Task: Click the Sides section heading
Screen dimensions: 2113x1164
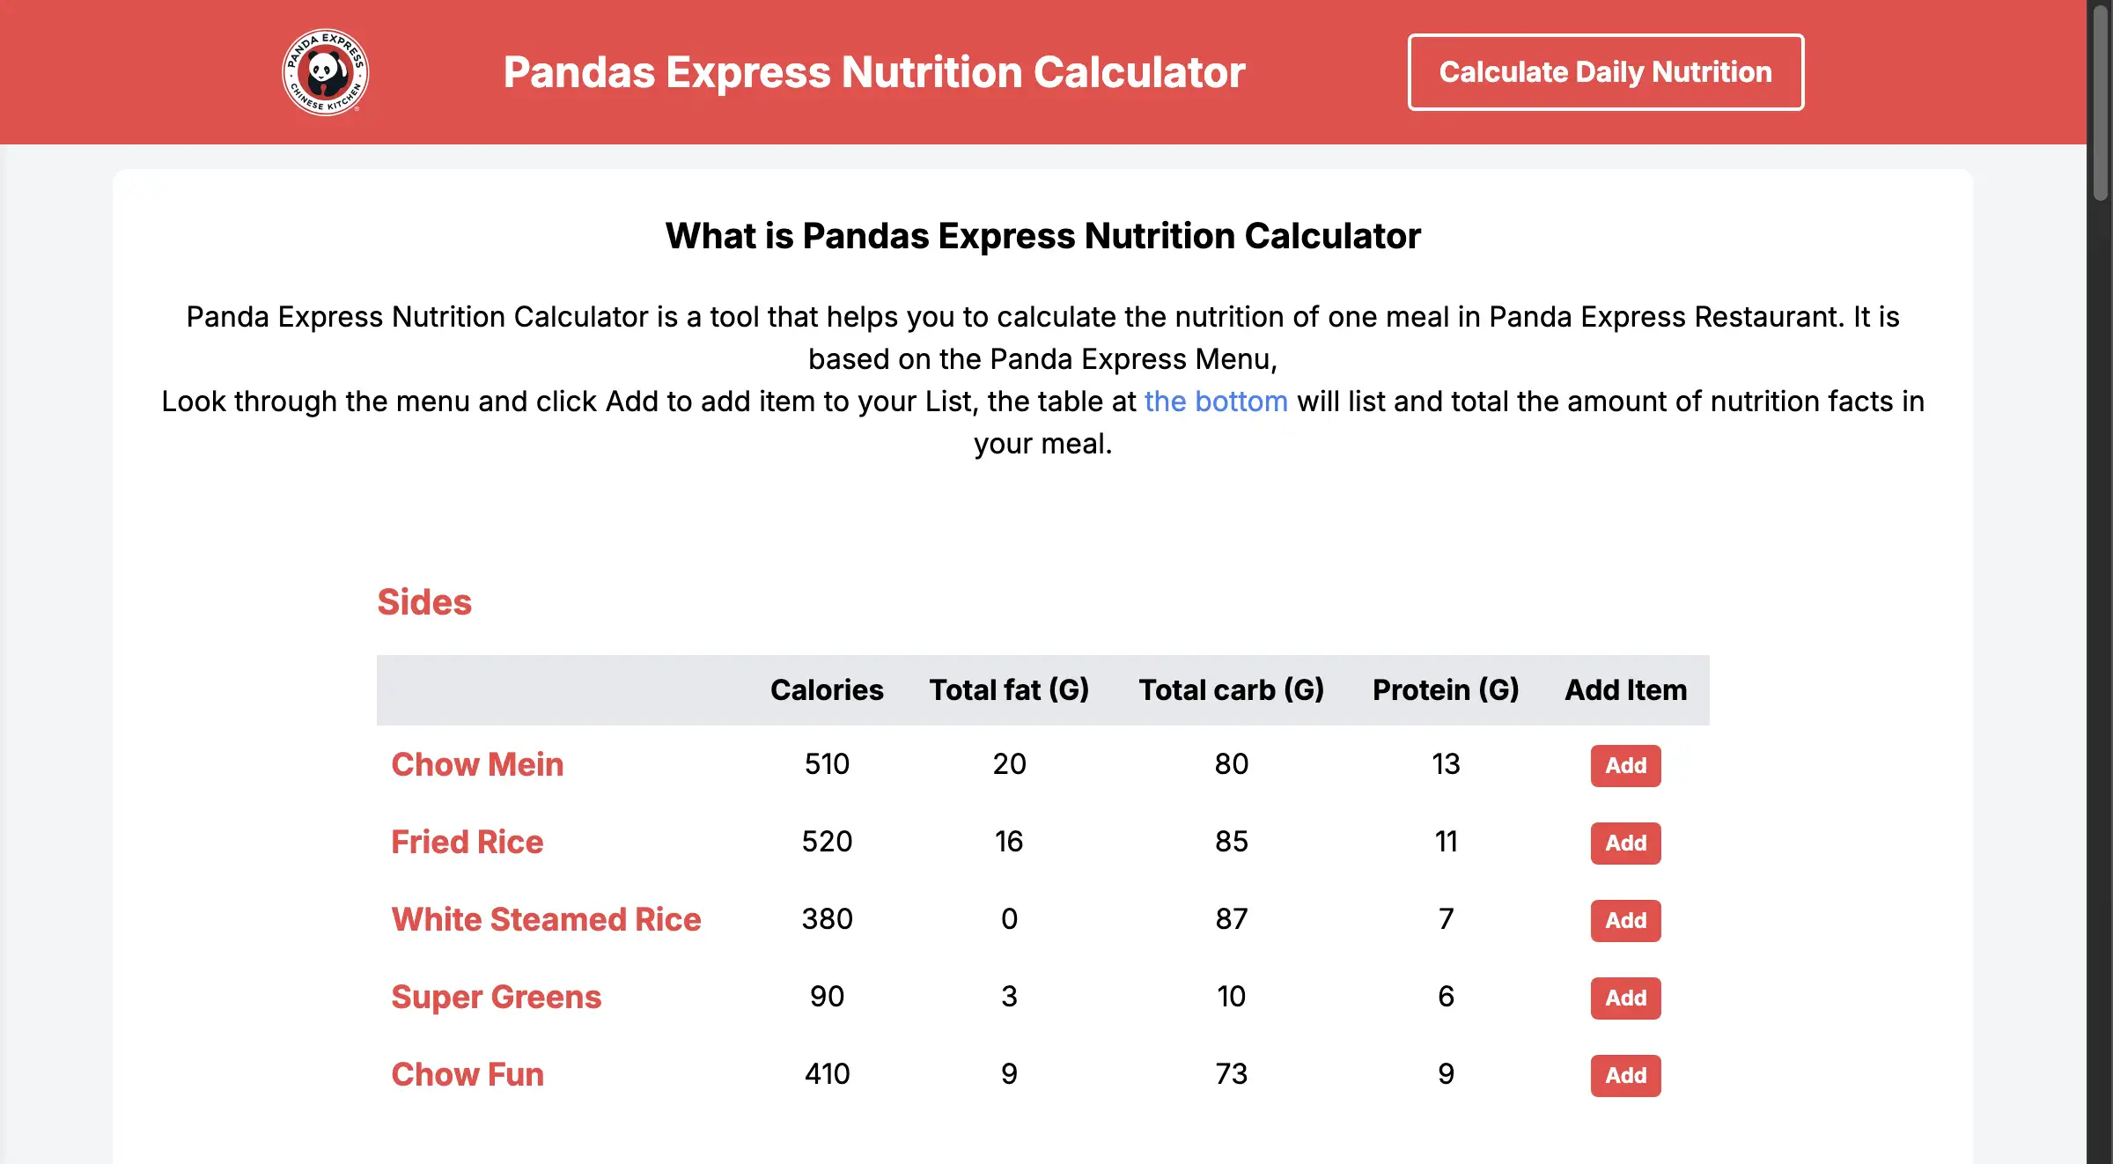Action: [x=424, y=602]
